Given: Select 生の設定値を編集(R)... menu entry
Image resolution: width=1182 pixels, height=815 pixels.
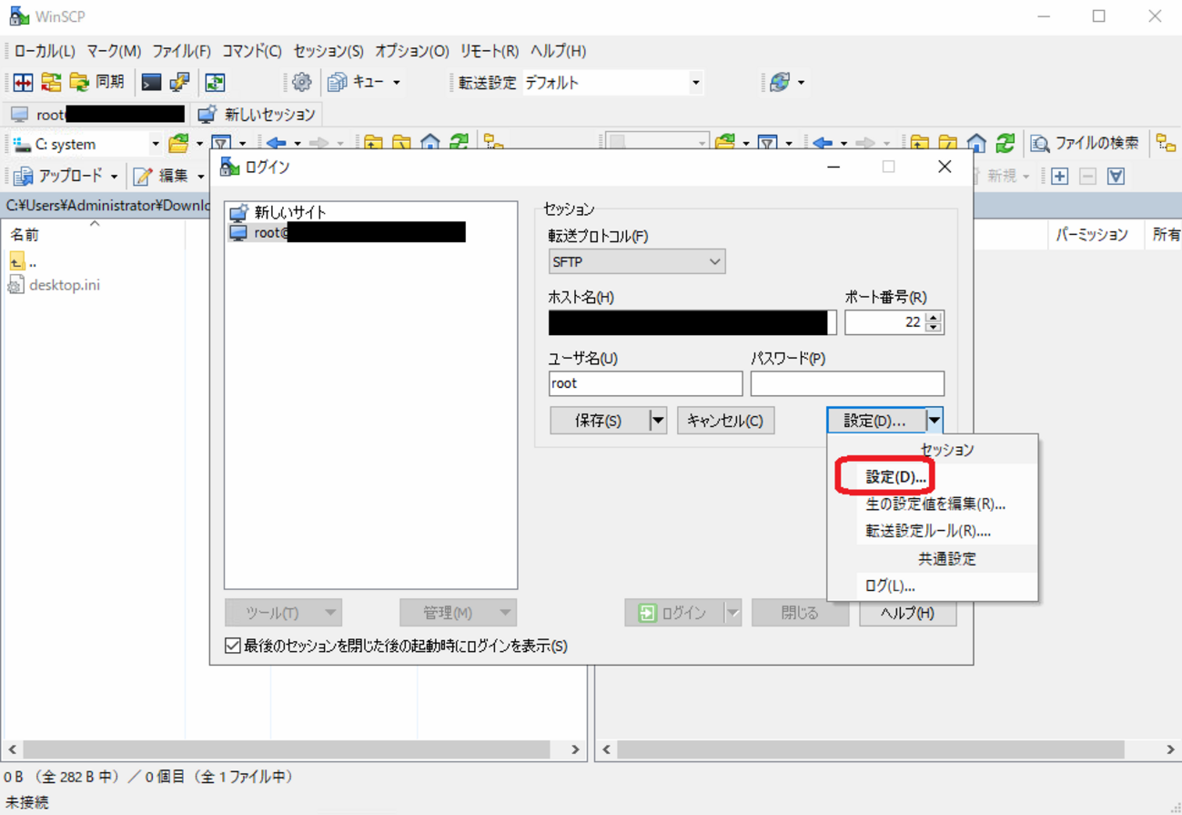Looking at the screenshot, I should (933, 504).
